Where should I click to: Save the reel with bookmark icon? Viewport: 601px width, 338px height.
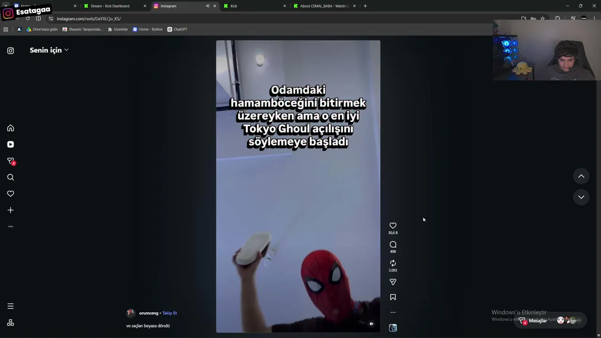pyautogui.click(x=393, y=297)
